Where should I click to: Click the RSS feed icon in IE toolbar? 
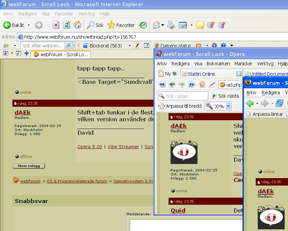pyautogui.click(x=199, y=45)
